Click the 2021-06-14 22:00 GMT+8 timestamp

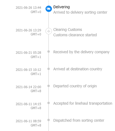28,89
